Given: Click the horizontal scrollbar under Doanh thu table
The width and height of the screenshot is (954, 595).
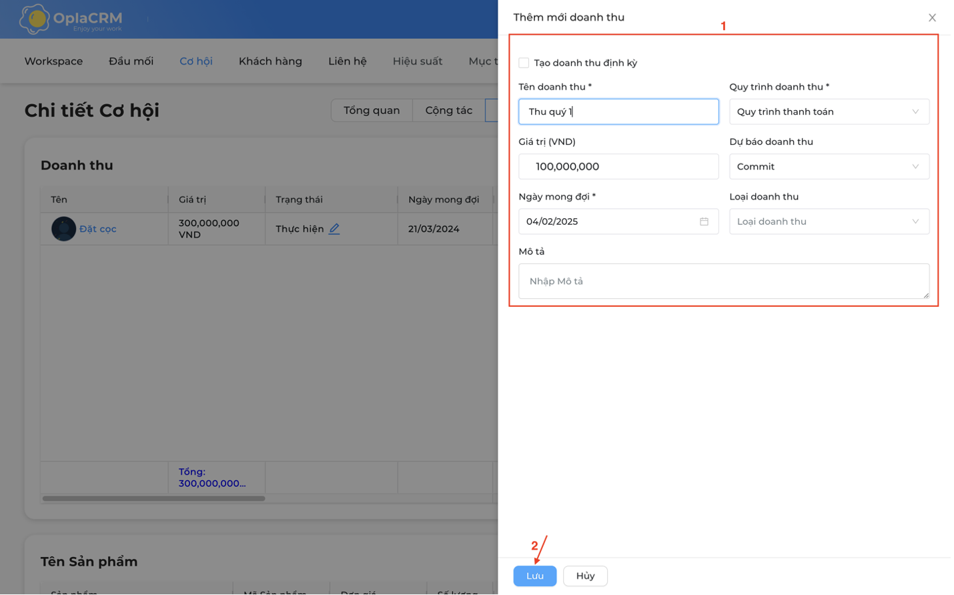Looking at the screenshot, I should point(154,498).
